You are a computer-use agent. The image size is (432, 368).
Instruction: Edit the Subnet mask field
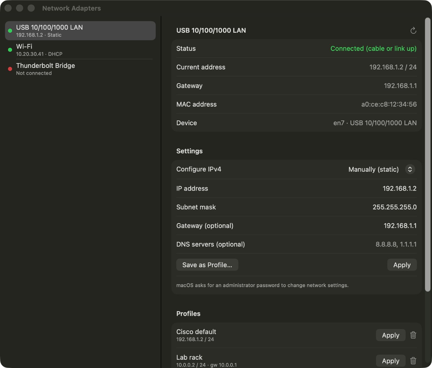click(296, 207)
